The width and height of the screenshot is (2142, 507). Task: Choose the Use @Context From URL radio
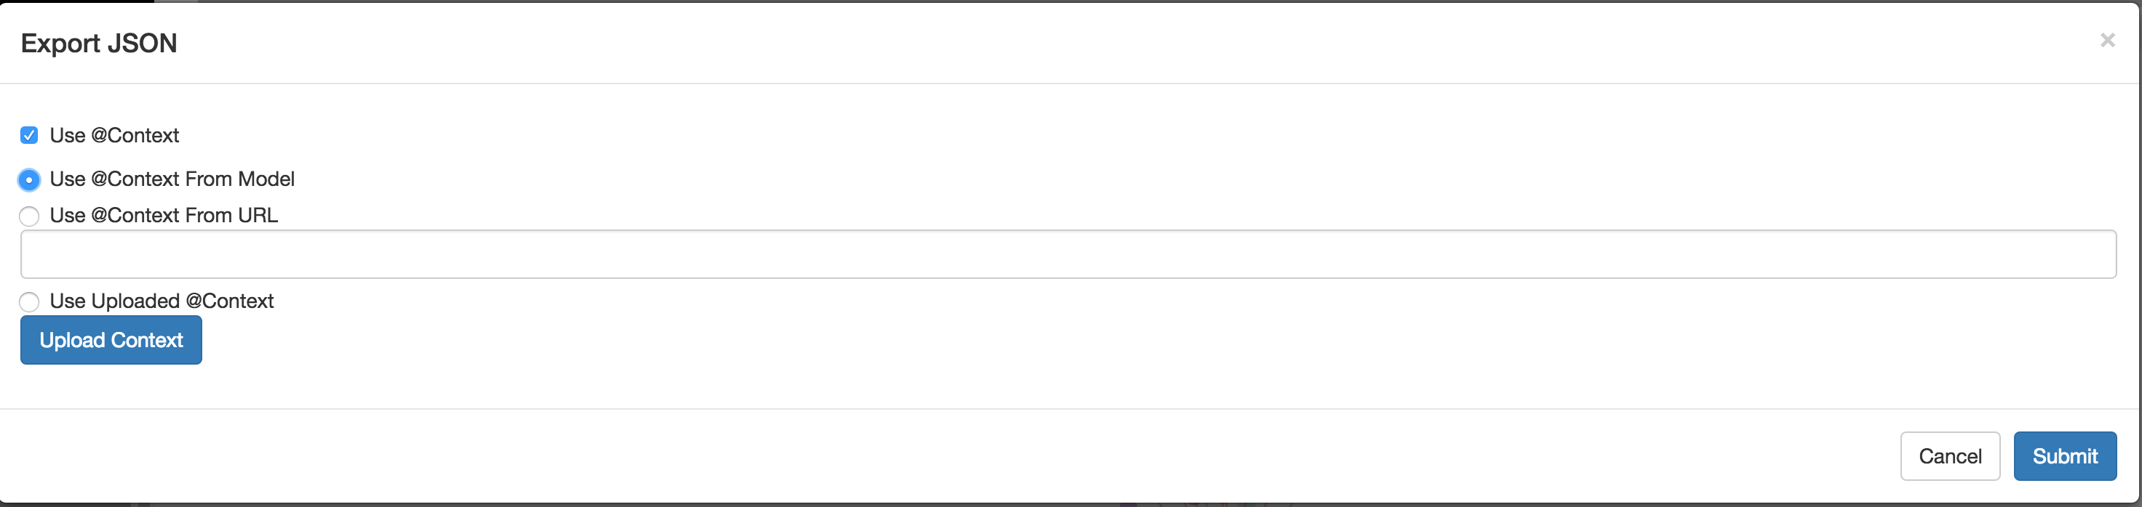tap(29, 216)
